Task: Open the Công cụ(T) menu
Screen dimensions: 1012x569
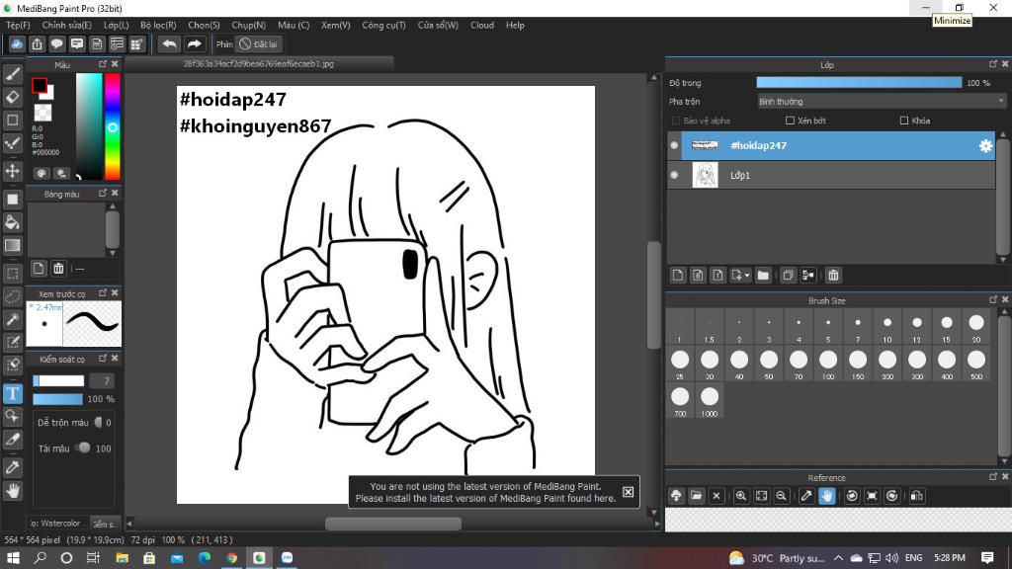Action: [x=383, y=25]
